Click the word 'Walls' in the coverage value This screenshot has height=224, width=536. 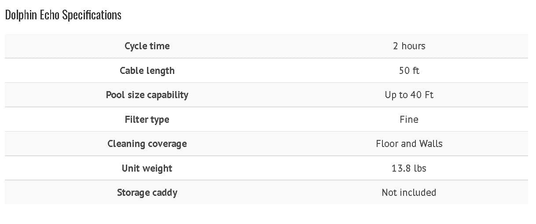click(x=431, y=143)
